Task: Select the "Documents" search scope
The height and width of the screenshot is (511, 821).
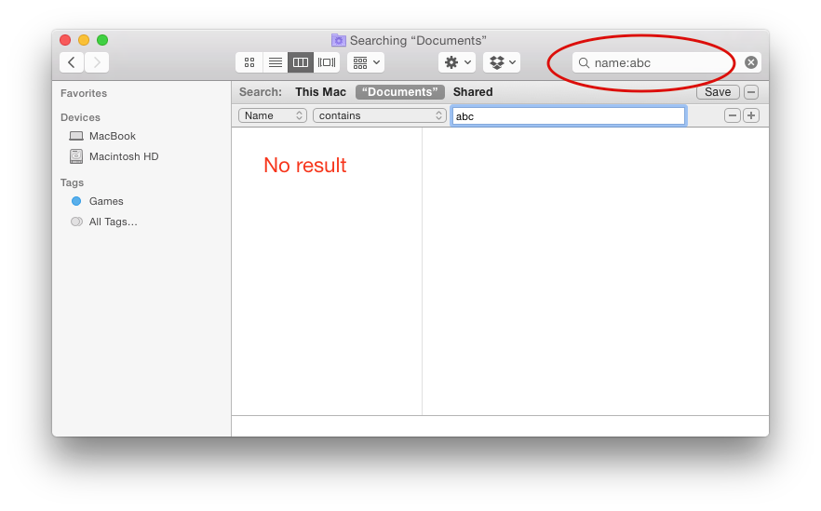Action: 400,92
